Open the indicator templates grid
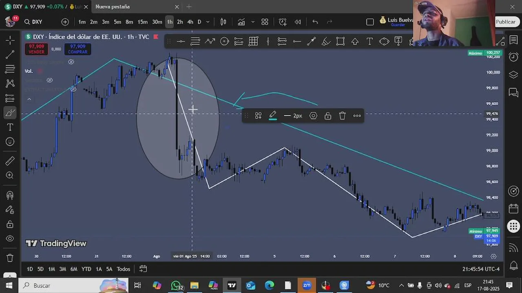The width and height of the screenshot is (522, 293). (265, 22)
